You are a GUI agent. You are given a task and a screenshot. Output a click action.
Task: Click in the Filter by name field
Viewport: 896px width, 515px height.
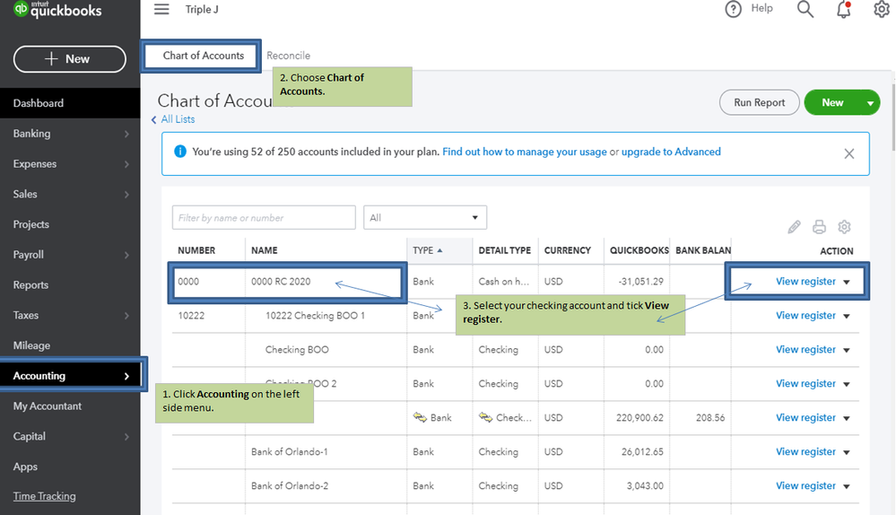tap(264, 217)
